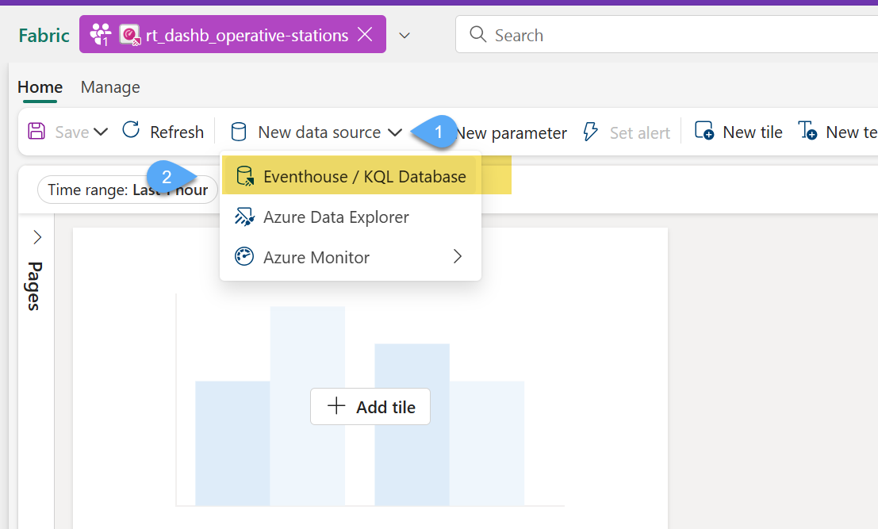Open the Save dropdown arrow

click(x=101, y=132)
